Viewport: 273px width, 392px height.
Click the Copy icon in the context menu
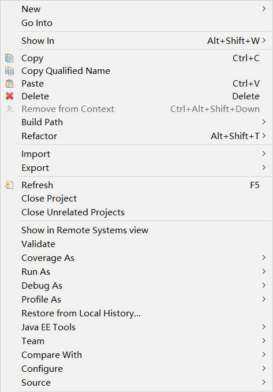point(9,58)
